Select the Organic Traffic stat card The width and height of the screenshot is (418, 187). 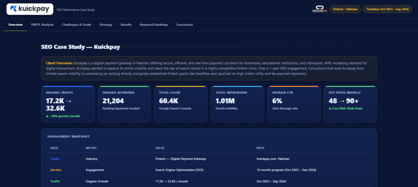tap(68, 104)
